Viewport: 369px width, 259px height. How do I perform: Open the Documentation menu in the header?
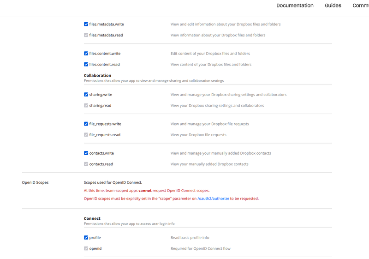click(295, 6)
